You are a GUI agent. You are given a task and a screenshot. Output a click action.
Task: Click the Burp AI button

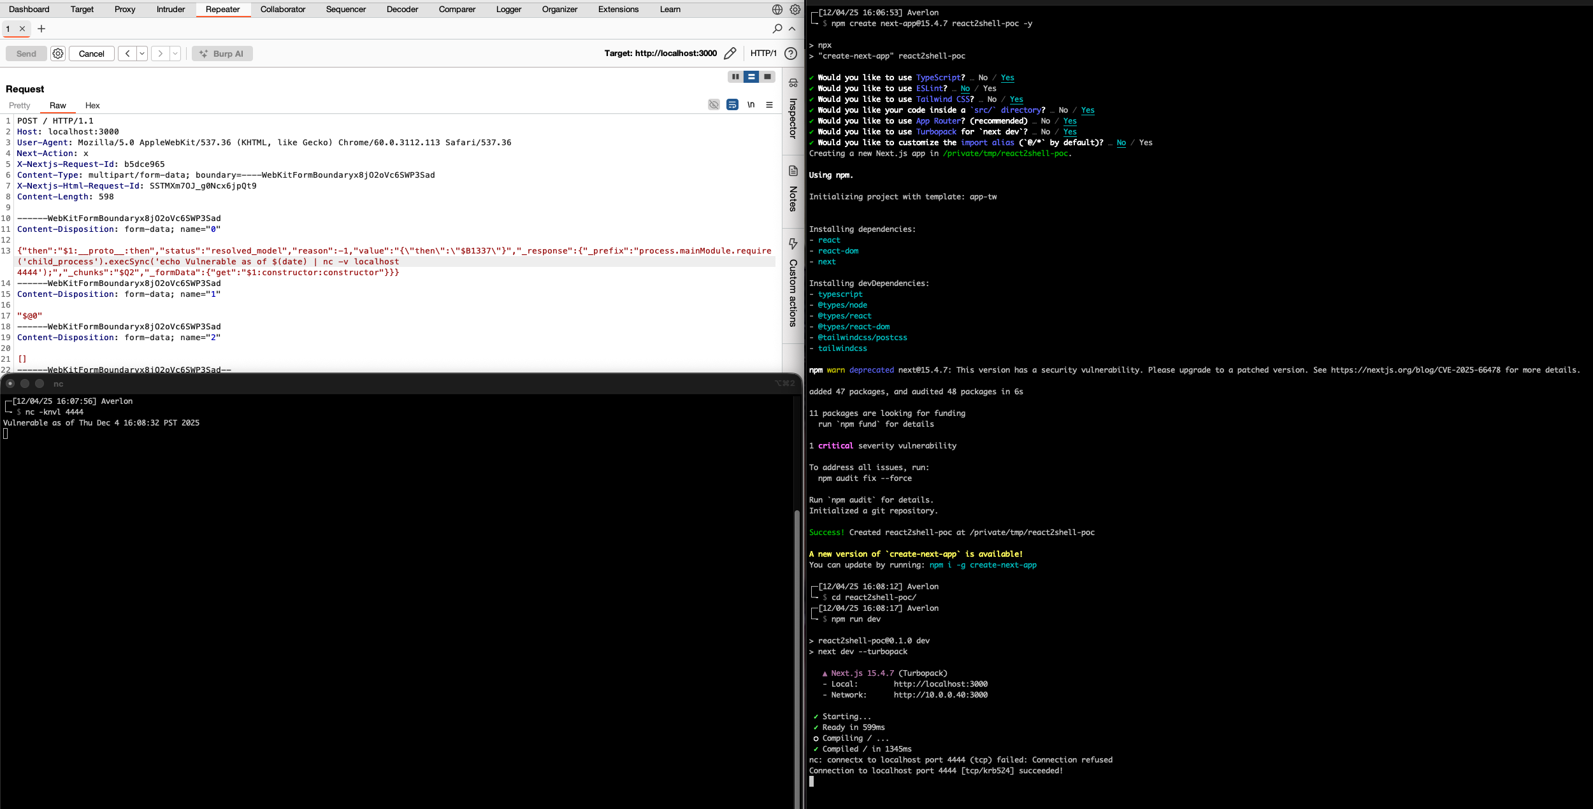[x=222, y=54]
